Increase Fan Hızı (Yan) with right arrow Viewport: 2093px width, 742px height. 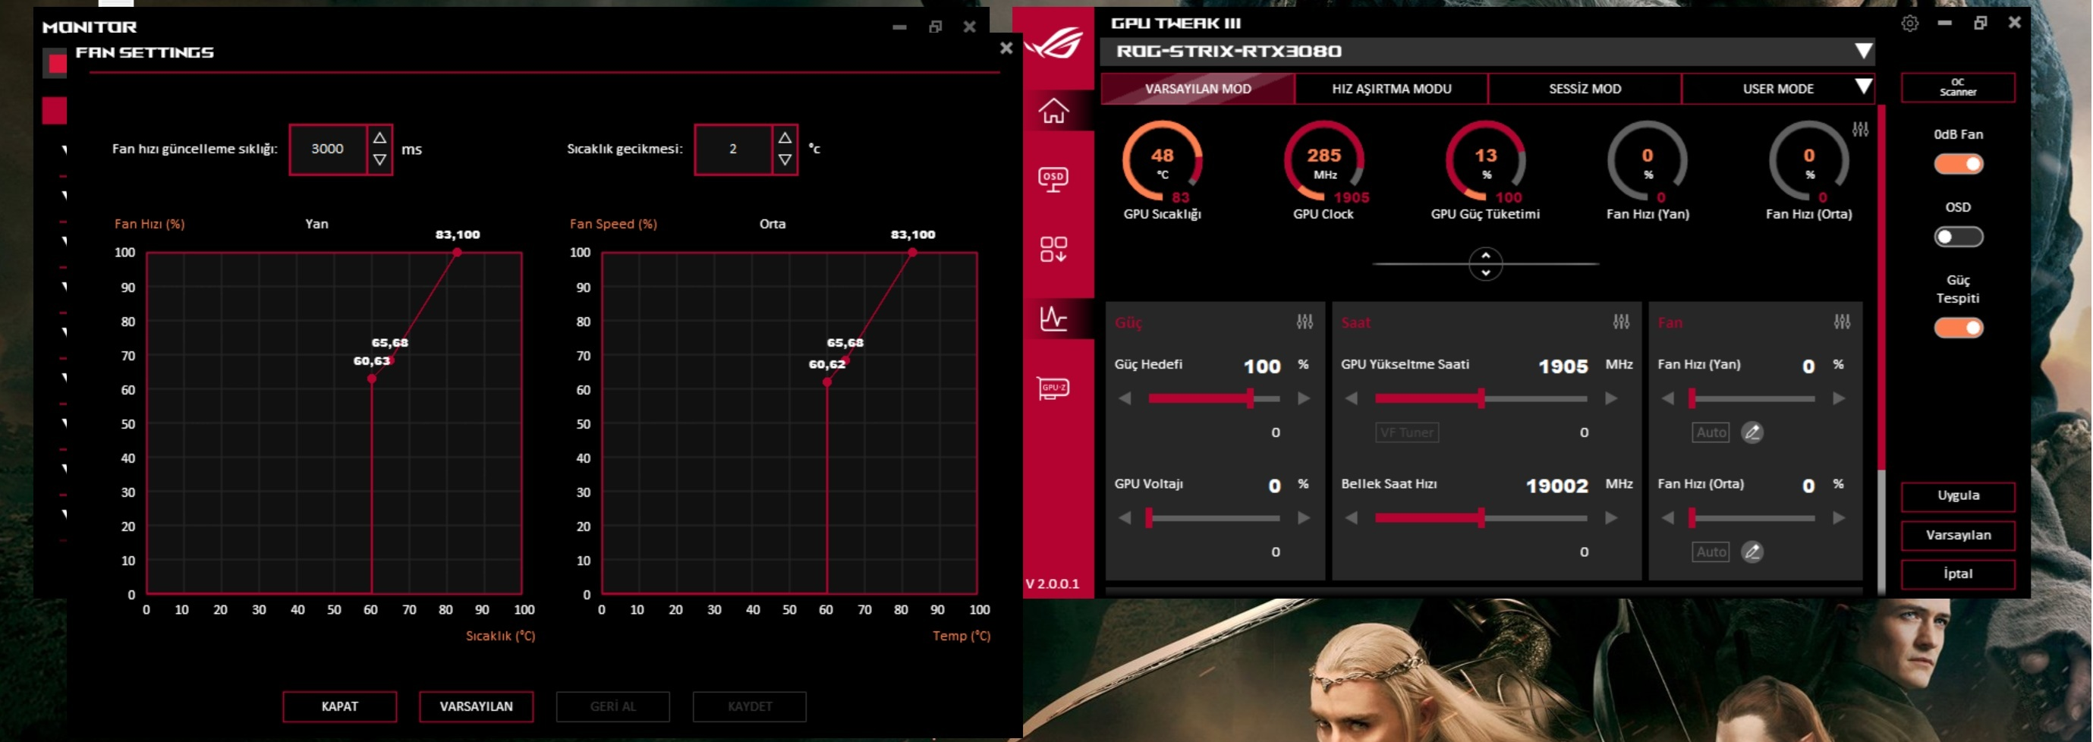[1839, 398]
